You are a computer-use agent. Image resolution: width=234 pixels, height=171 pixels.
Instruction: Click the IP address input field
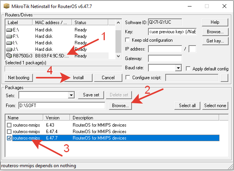[165, 49]
